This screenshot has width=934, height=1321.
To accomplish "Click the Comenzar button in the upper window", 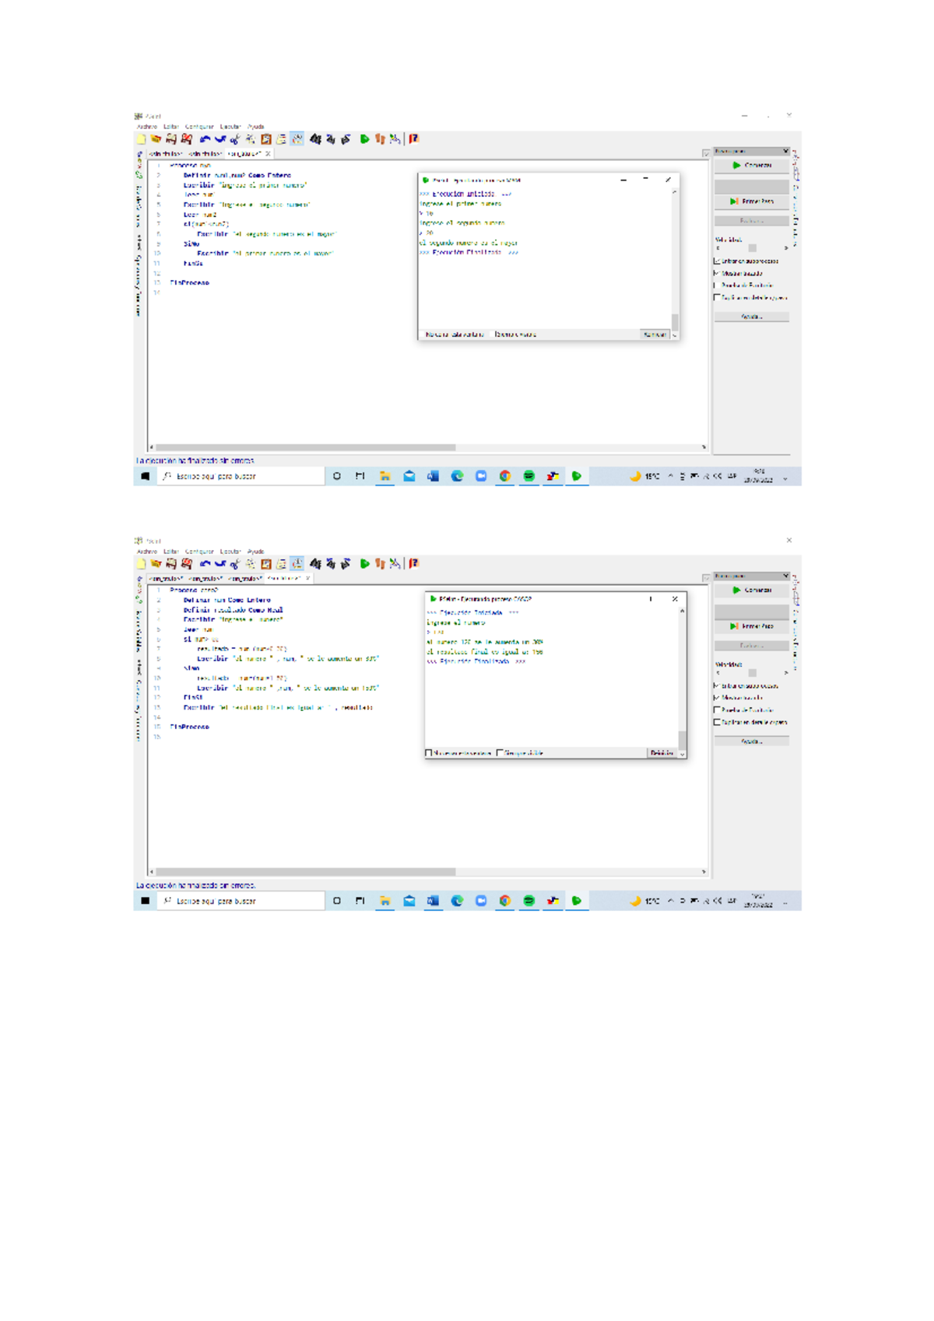I will click(752, 166).
